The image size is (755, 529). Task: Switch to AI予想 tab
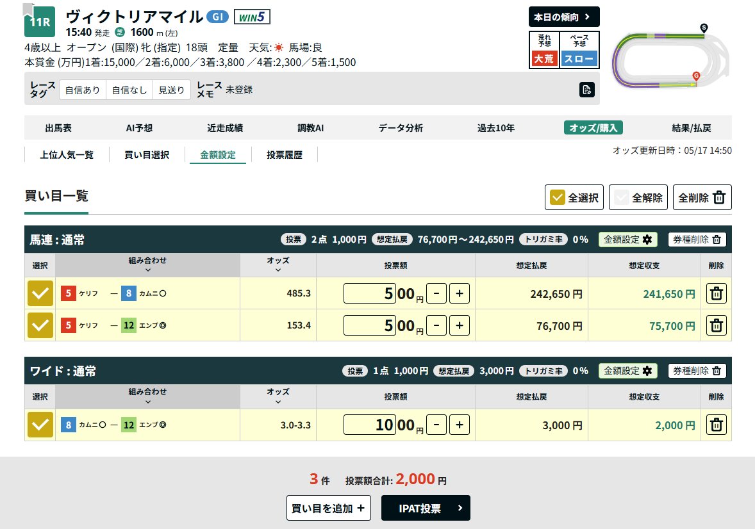click(x=139, y=128)
